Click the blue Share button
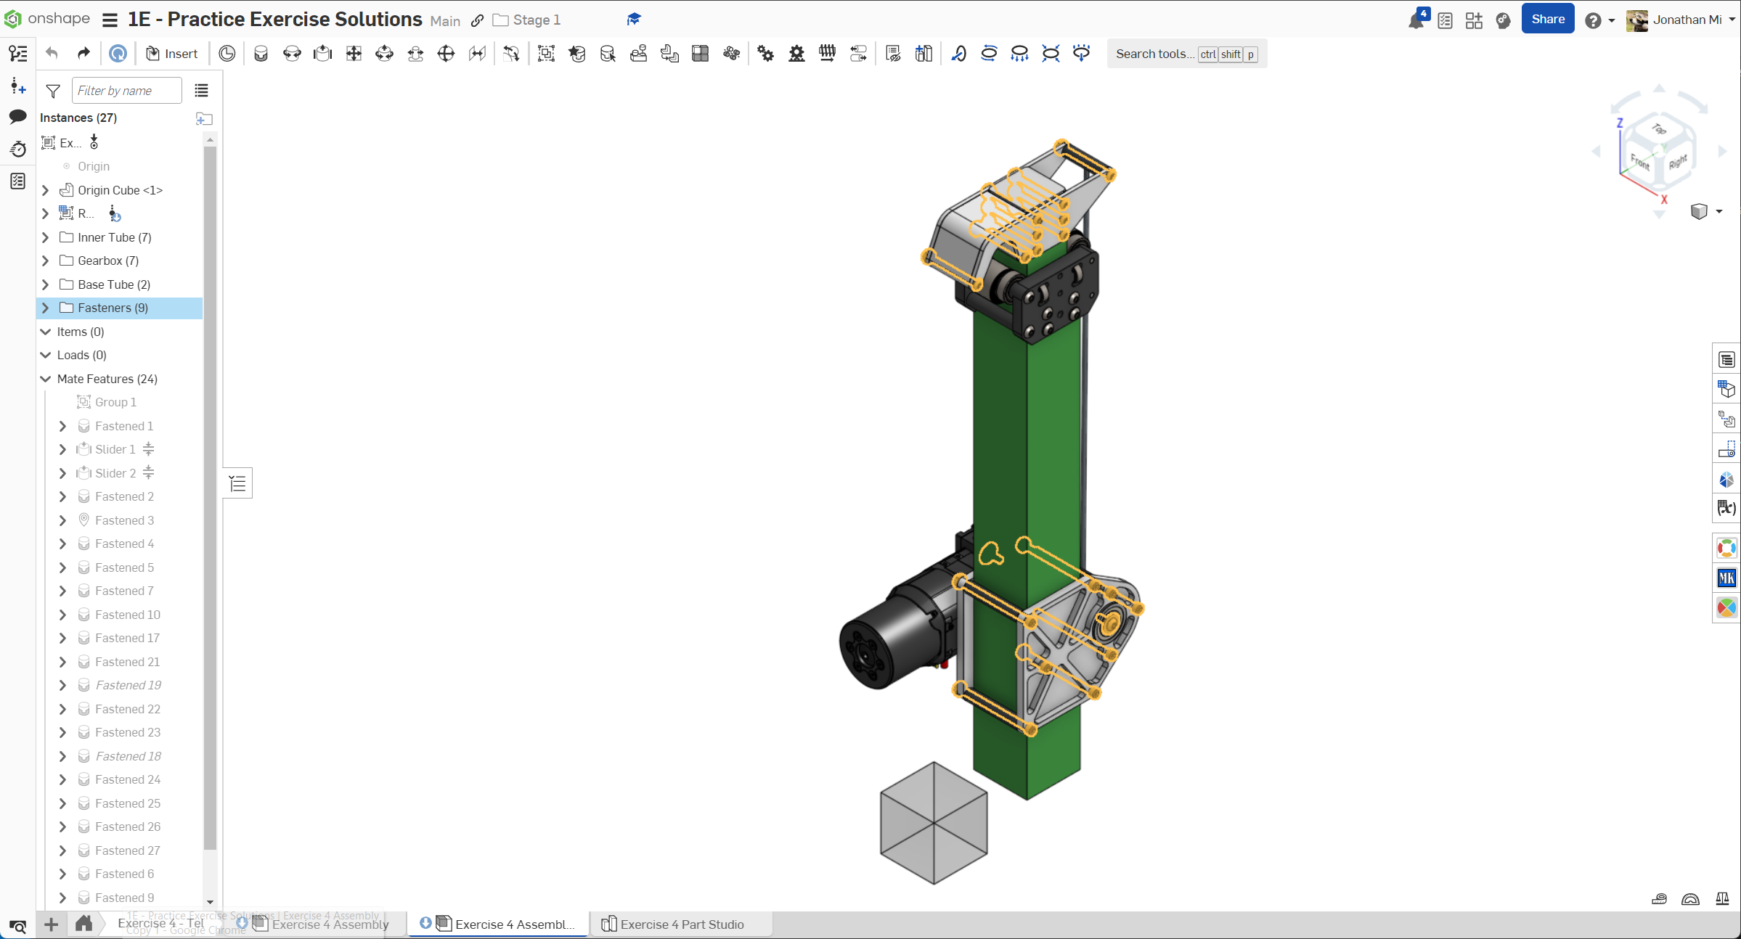Image resolution: width=1741 pixels, height=939 pixels. click(1547, 20)
